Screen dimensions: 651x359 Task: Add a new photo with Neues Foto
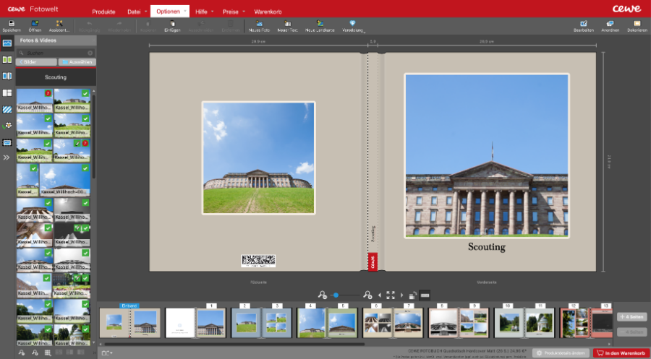tap(259, 25)
